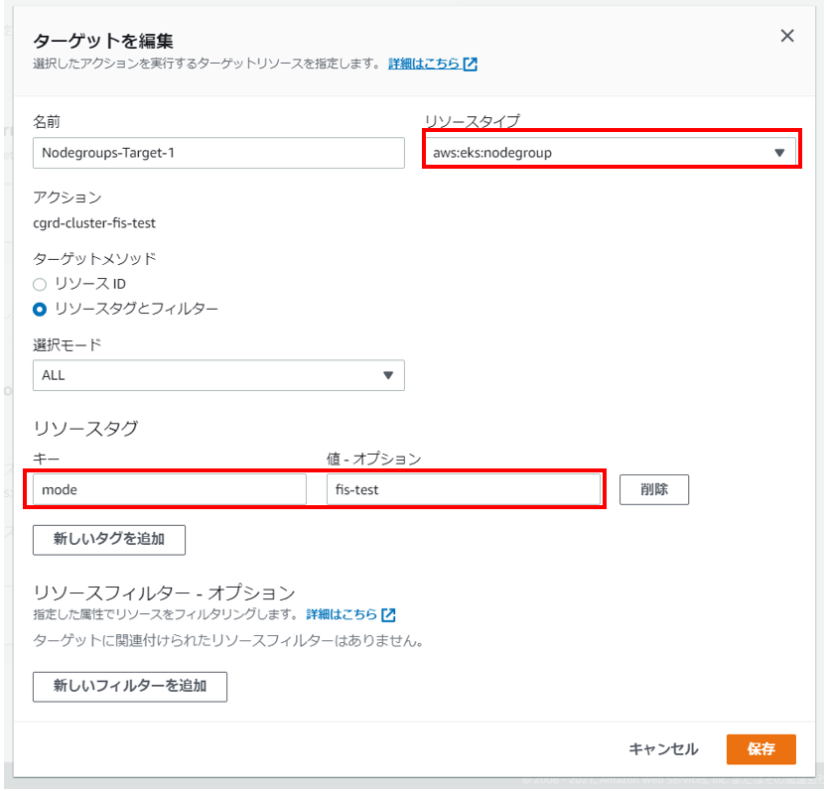Click external link icon beside header 詳細はこちら

click(x=471, y=64)
